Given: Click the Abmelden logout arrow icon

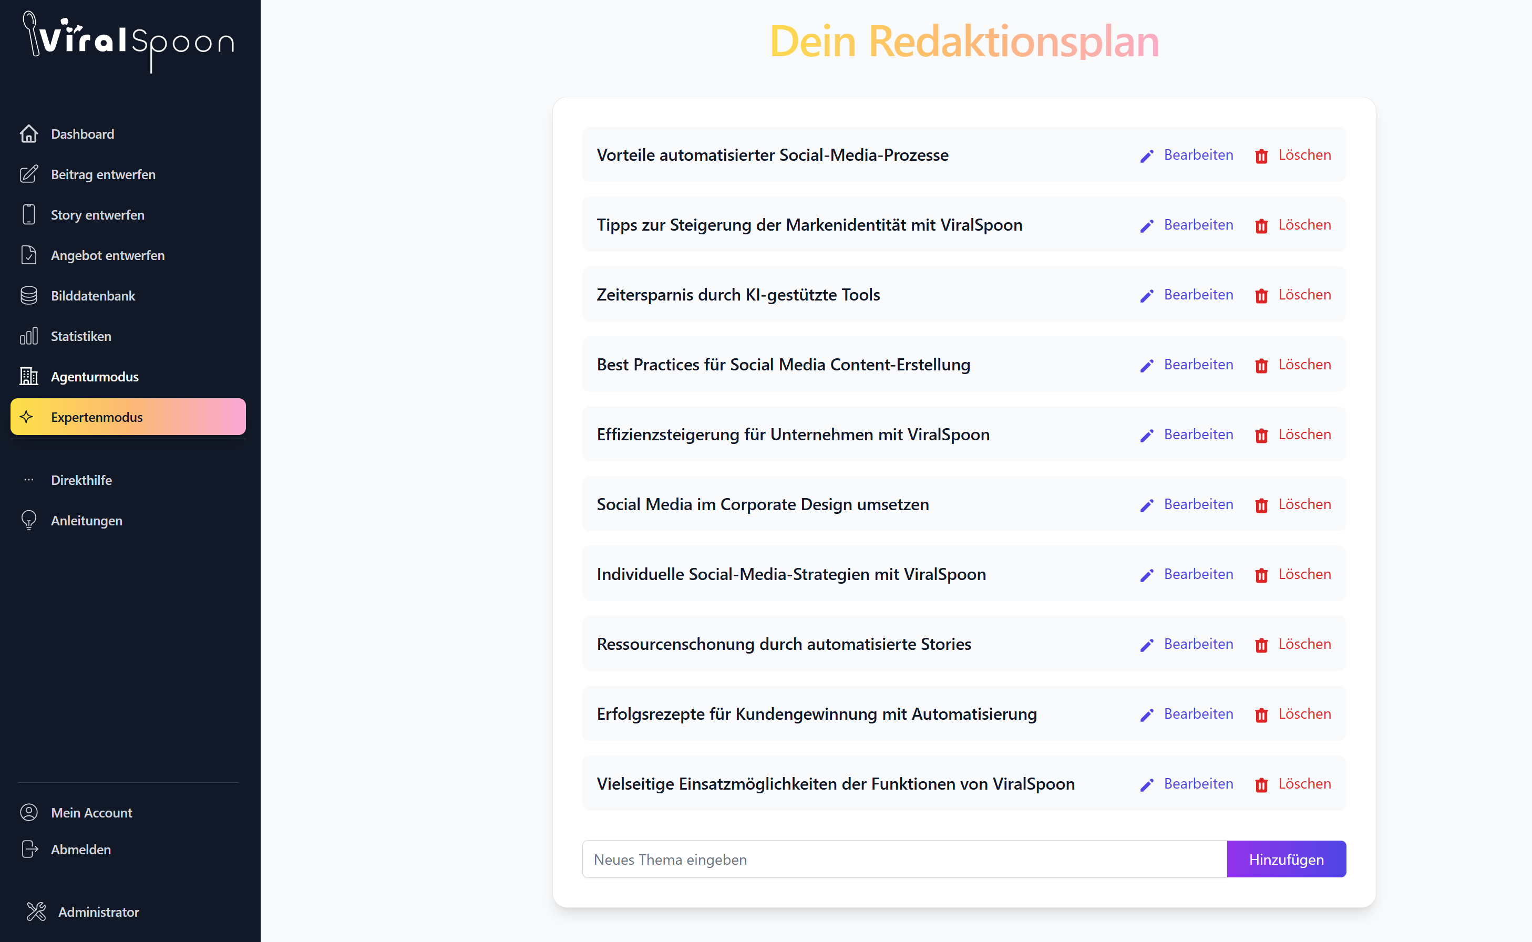Looking at the screenshot, I should pos(29,849).
